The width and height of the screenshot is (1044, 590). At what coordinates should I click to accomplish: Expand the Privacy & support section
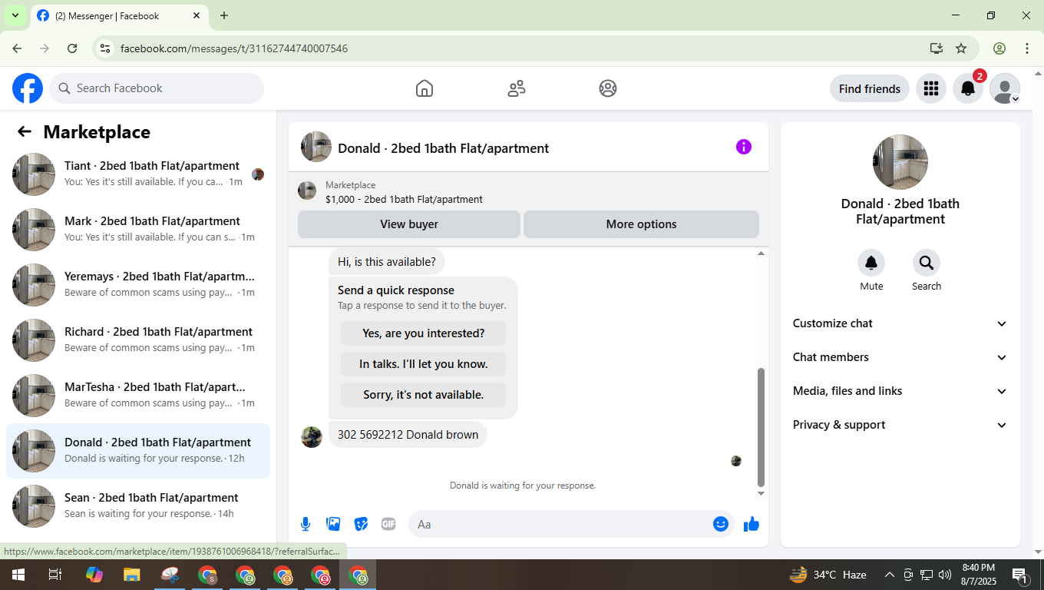[900, 425]
